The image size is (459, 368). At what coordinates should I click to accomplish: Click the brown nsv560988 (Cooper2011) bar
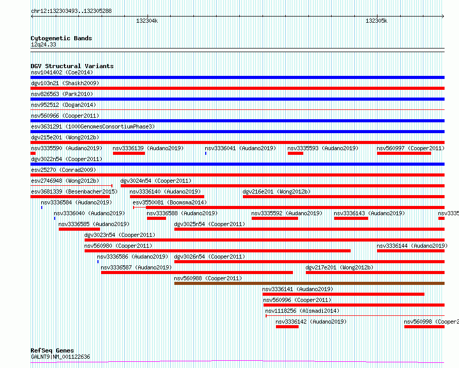click(309, 283)
